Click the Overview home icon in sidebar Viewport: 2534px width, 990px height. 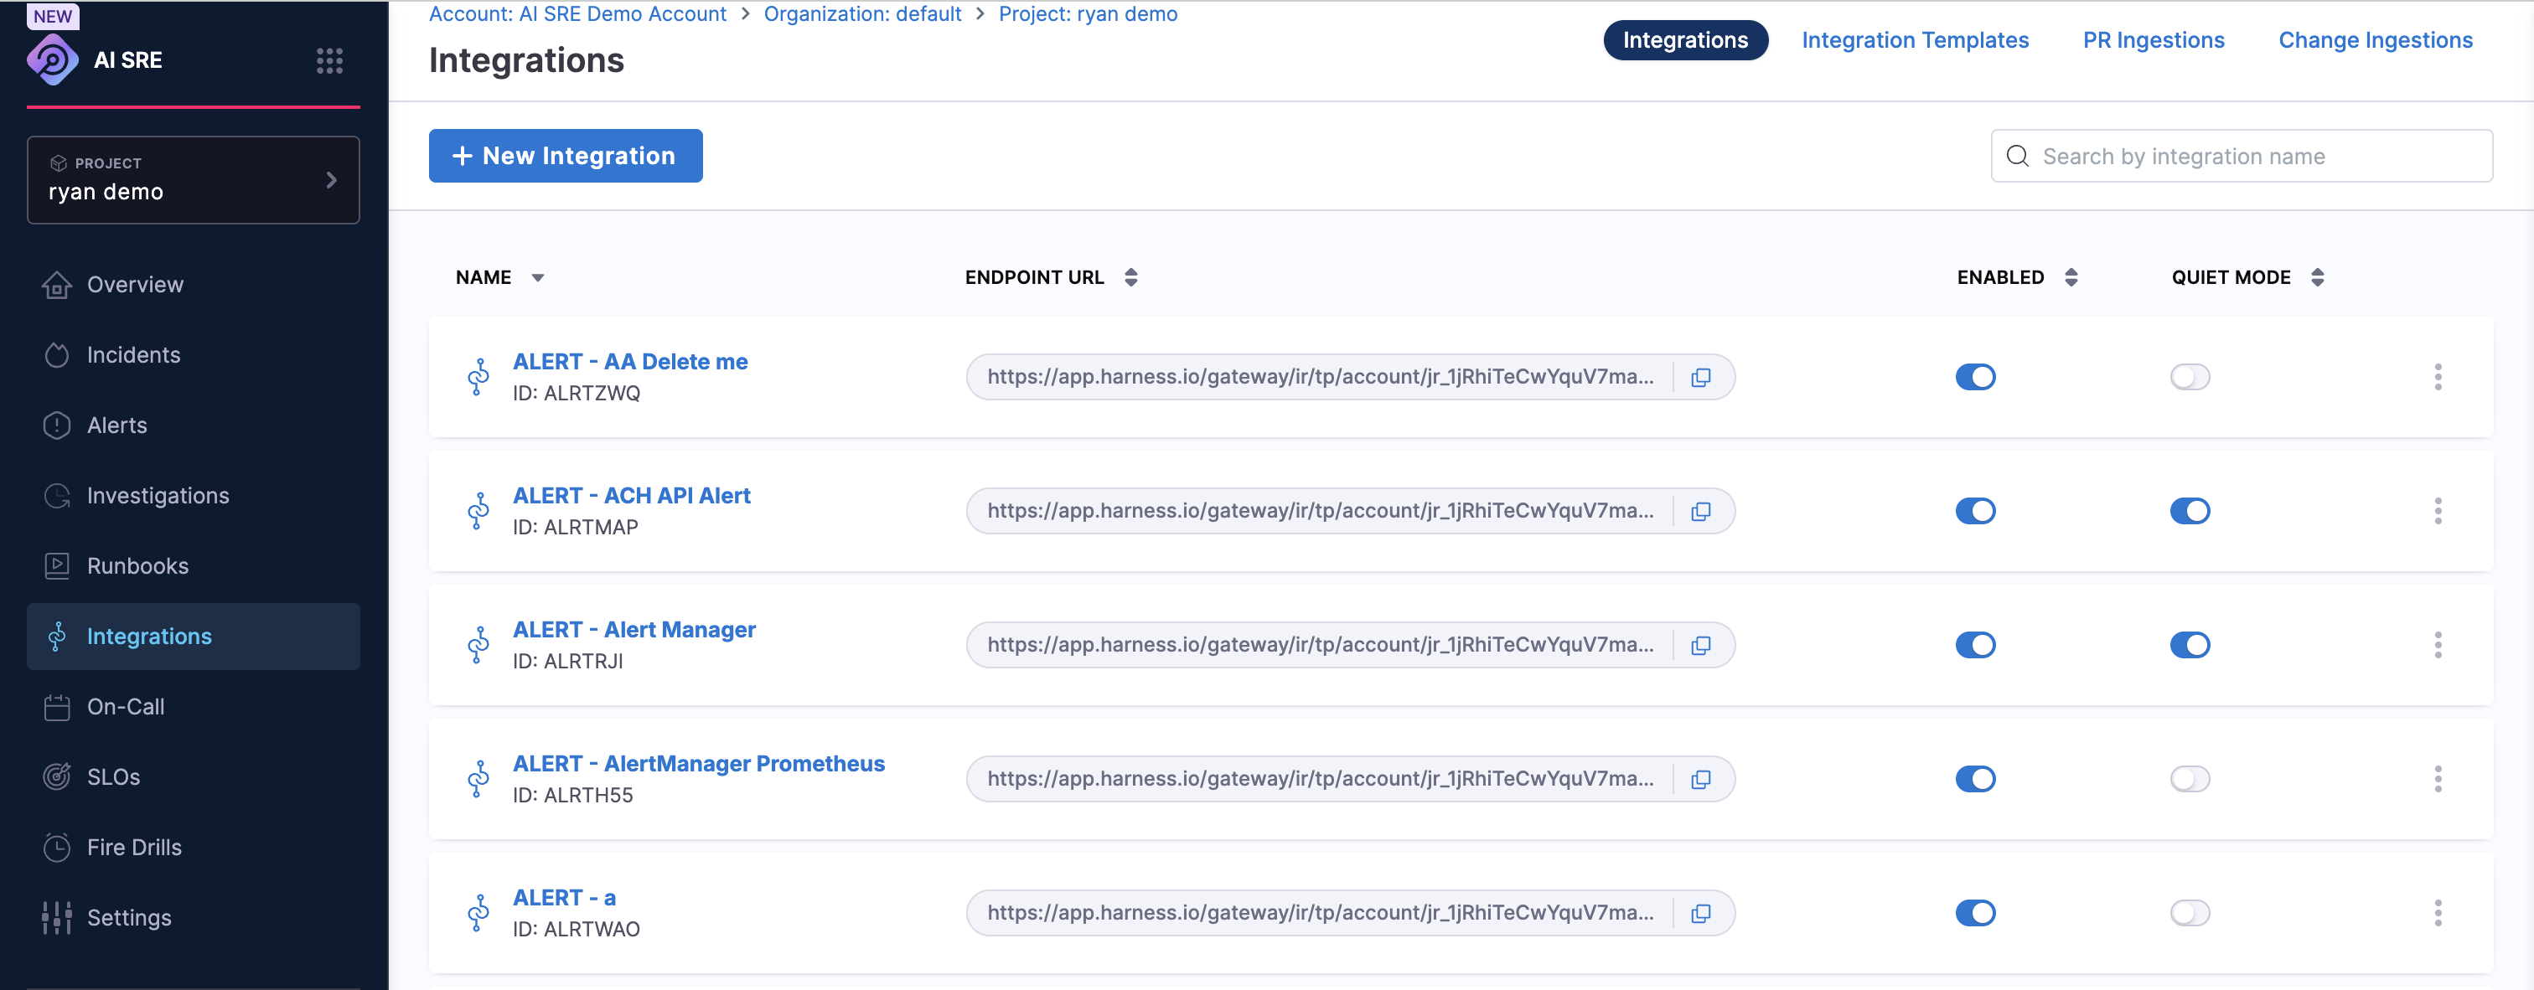coord(57,284)
